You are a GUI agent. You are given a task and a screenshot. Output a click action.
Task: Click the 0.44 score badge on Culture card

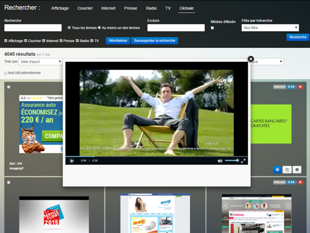click(291, 182)
